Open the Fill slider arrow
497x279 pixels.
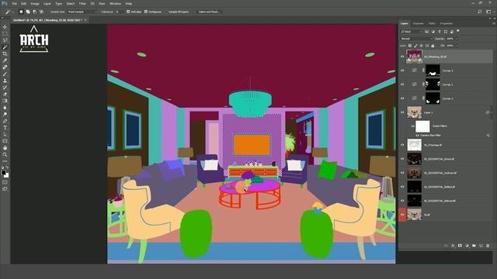457,46
